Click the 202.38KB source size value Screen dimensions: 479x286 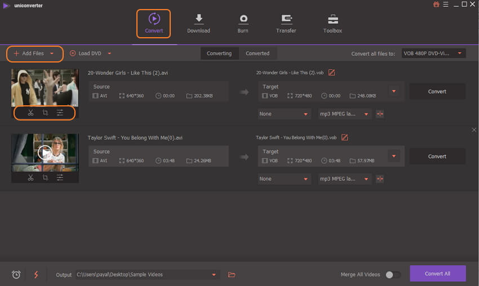click(x=203, y=96)
